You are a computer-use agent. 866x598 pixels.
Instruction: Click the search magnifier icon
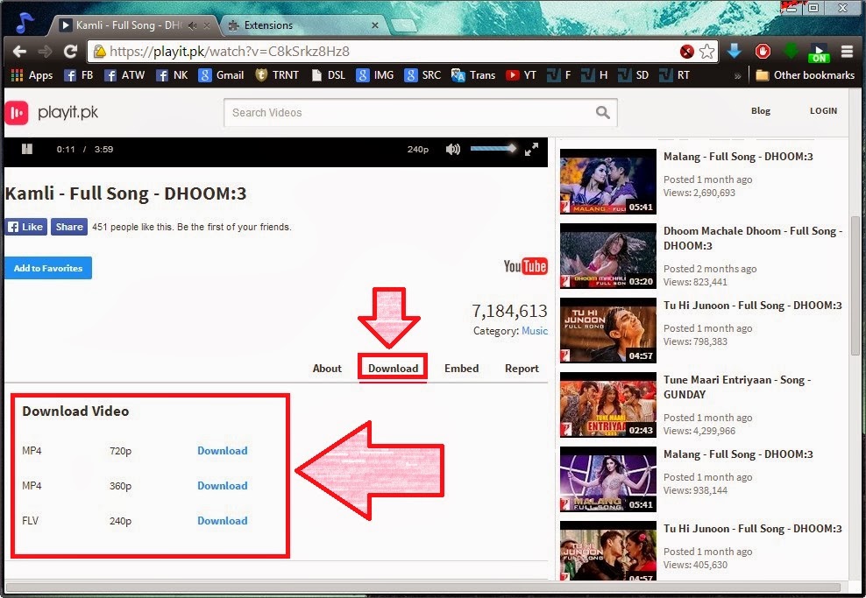click(602, 113)
